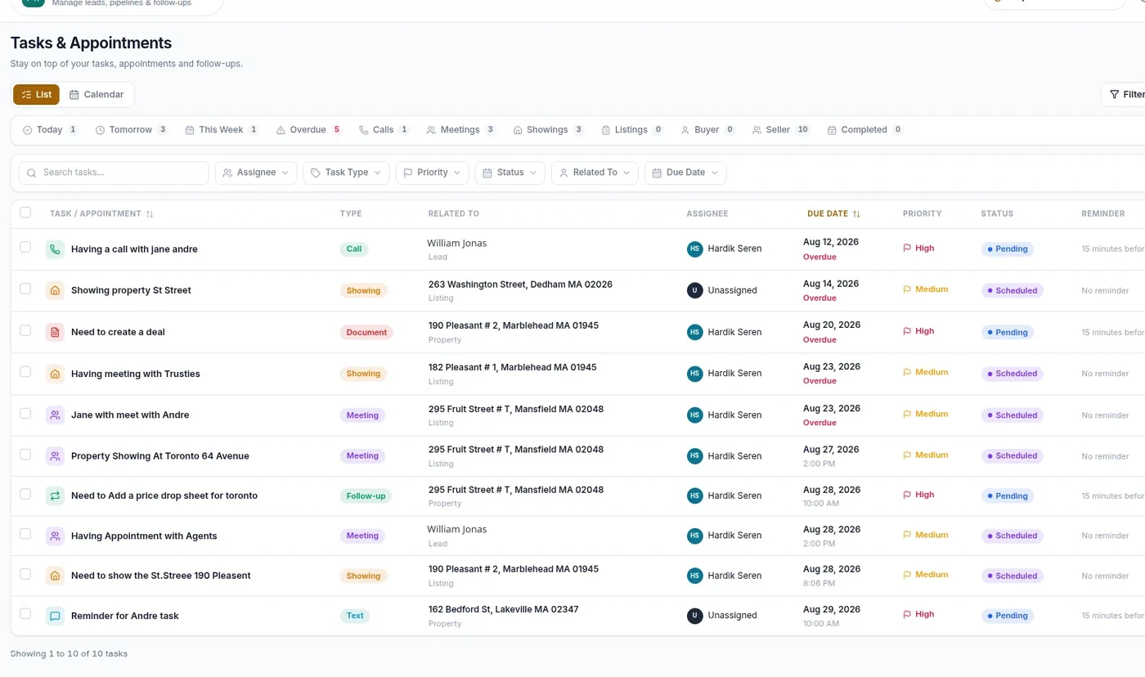Viewport: 1145px width, 677px height.
Task: Open the Priority filter dropdown
Action: (x=432, y=173)
